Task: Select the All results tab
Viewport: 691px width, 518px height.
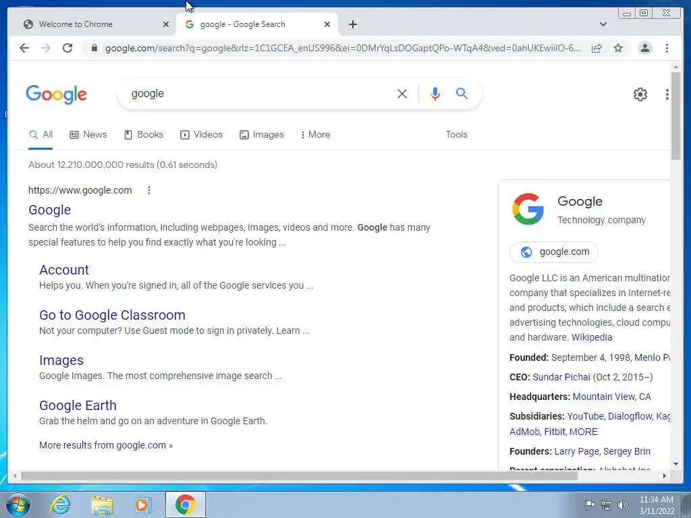Action: coord(40,135)
